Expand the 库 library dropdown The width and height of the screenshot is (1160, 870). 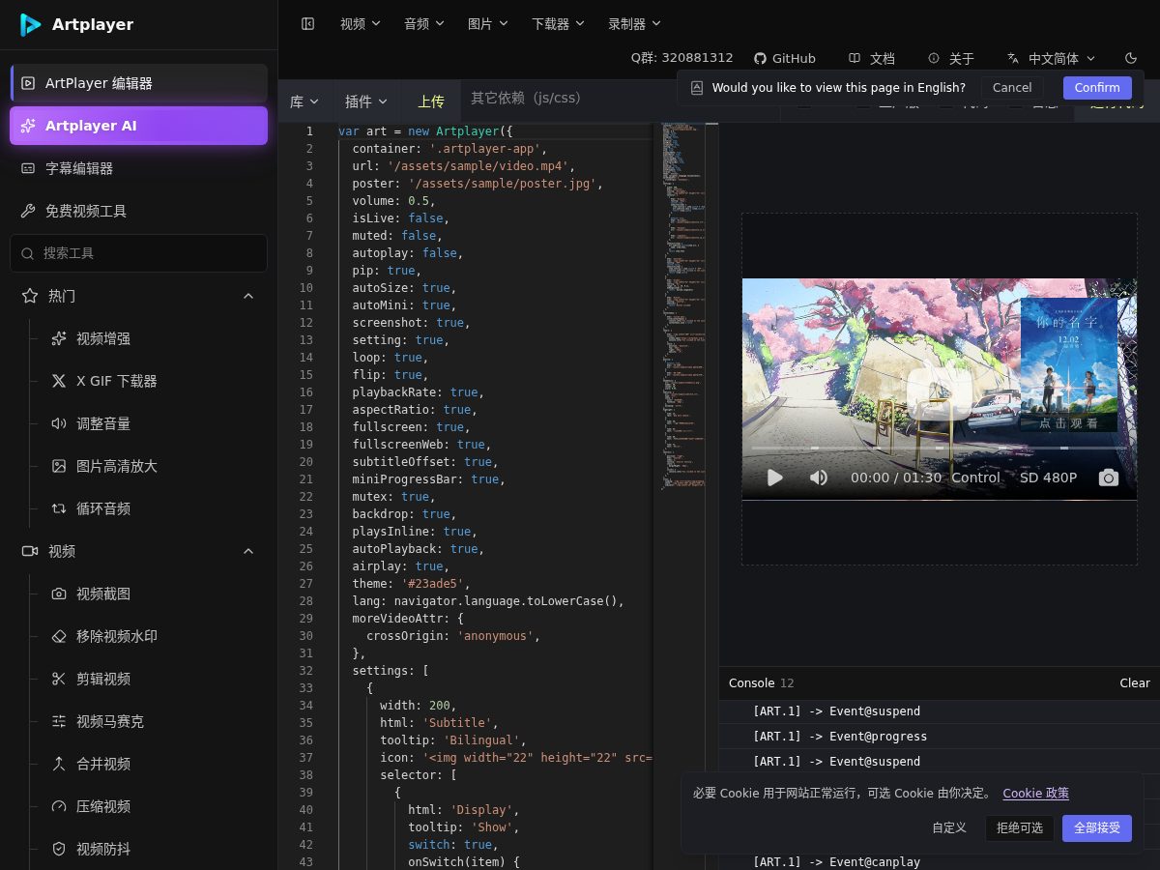coord(305,101)
